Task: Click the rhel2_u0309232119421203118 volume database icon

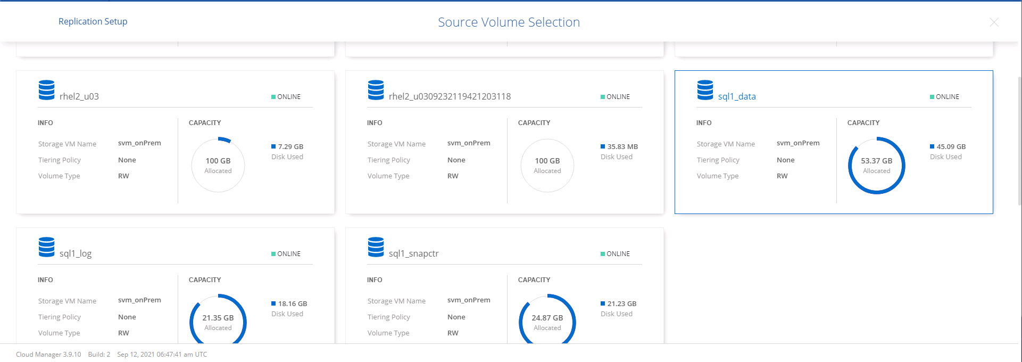Action: (x=376, y=90)
